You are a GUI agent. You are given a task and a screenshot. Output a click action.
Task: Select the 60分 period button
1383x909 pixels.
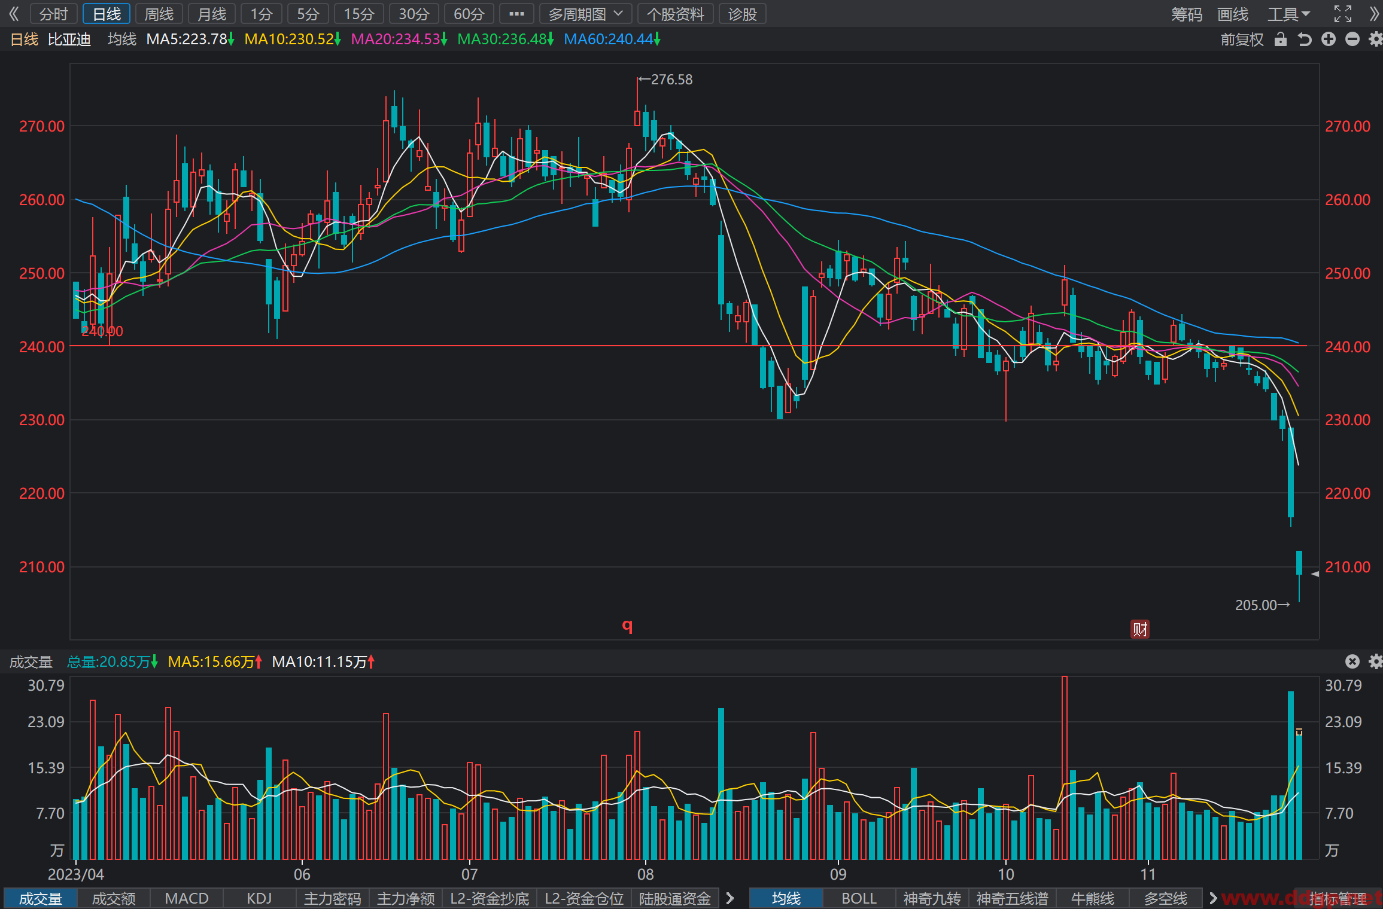[x=469, y=14]
